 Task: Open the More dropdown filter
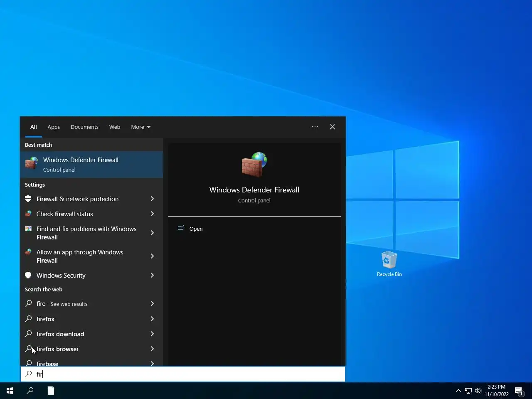tap(141, 127)
